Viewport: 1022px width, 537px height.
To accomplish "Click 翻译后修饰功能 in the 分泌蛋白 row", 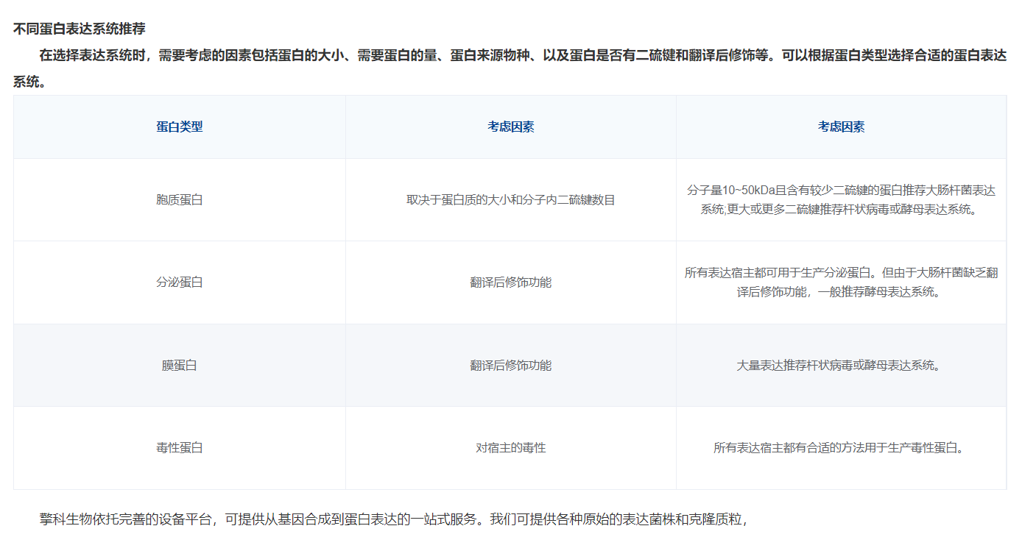I will 510,282.
